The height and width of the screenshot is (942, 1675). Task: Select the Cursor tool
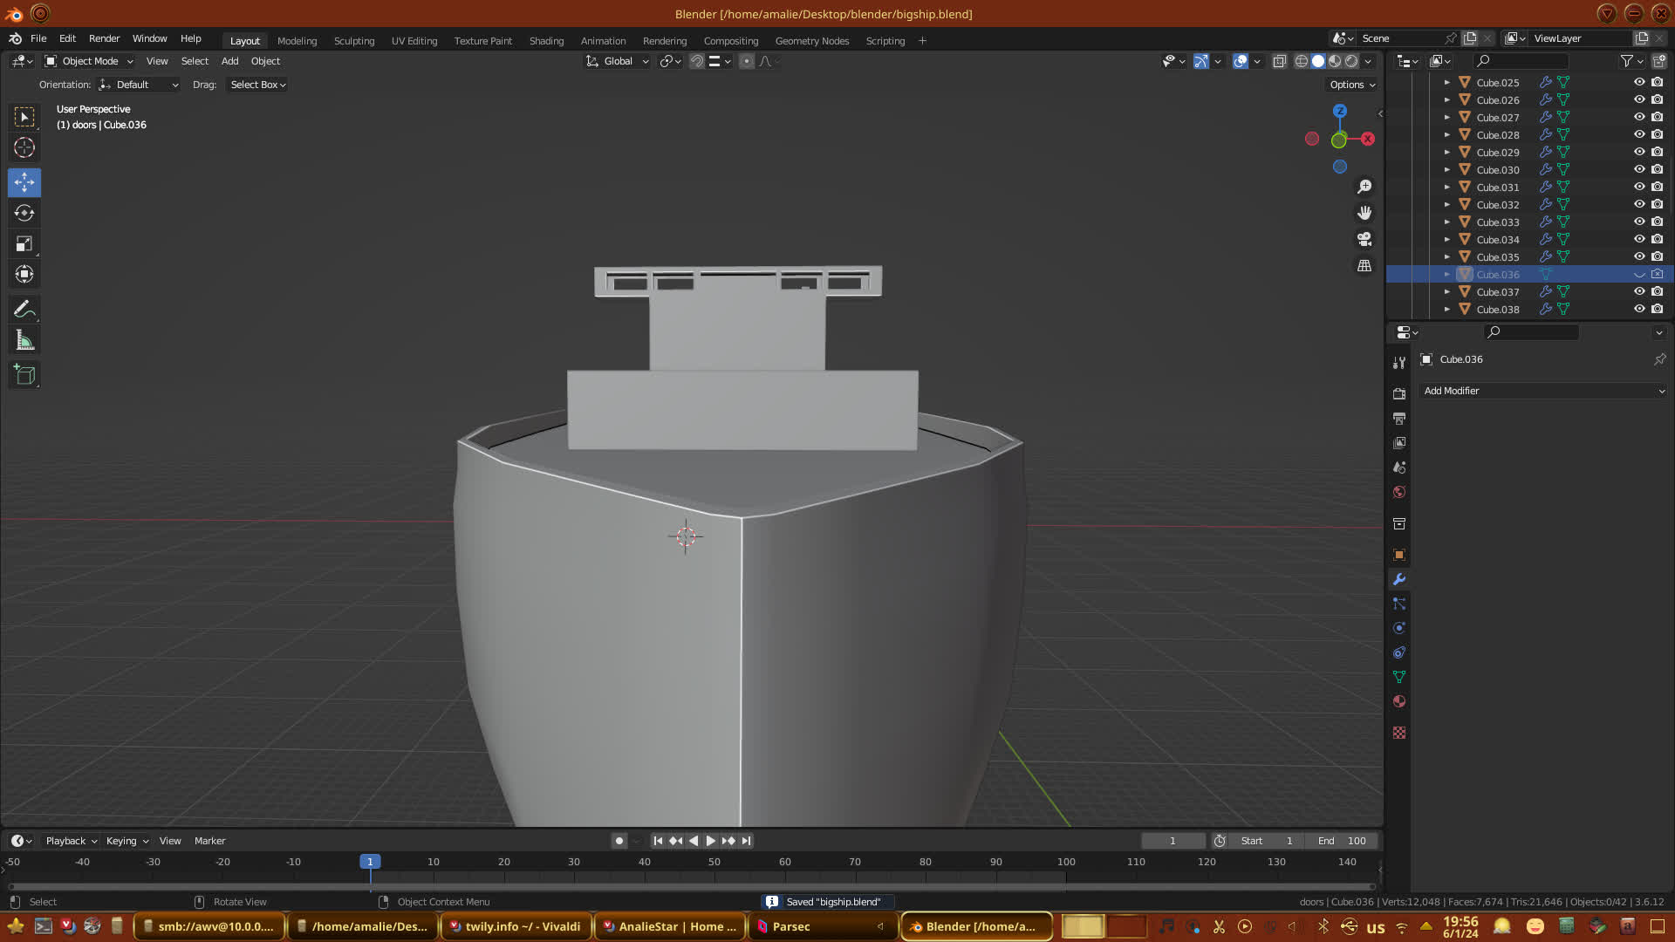point(24,147)
